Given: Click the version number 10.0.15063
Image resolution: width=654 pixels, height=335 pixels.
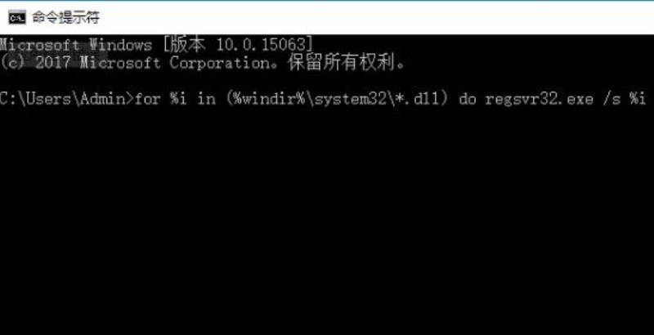Looking at the screenshot, I should coord(261,45).
